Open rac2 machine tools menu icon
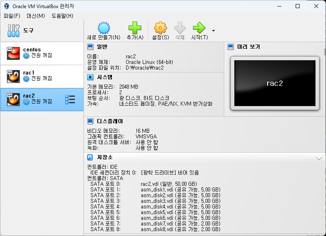Screen dimensions: 326x236 [70, 100]
